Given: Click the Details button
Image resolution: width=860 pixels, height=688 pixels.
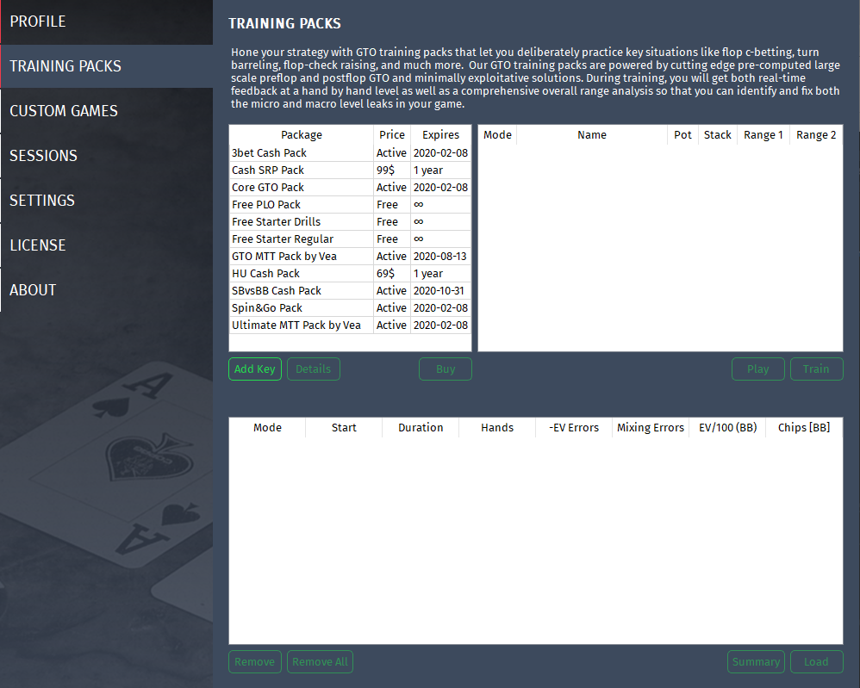Looking at the screenshot, I should [x=313, y=369].
